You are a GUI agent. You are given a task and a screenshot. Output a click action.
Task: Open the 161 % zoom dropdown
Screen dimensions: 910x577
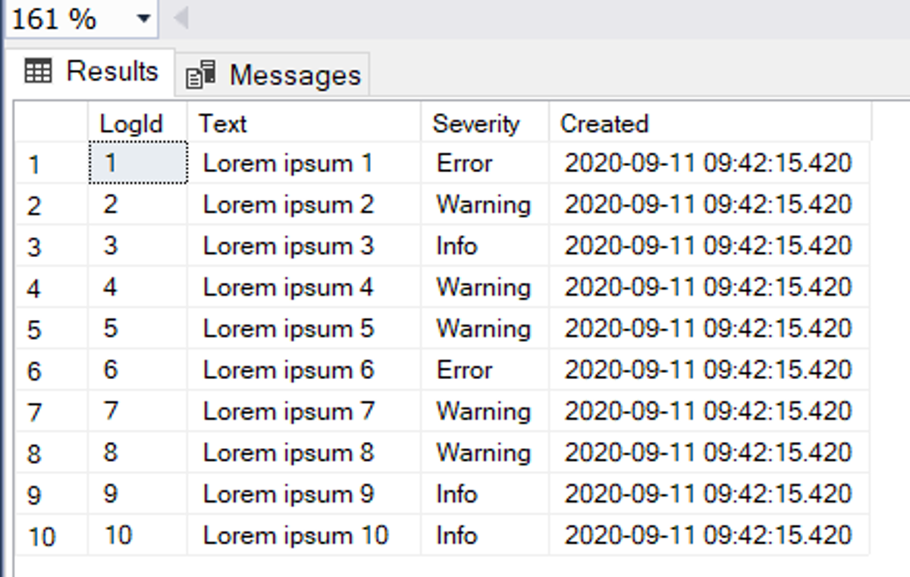coord(143,19)
